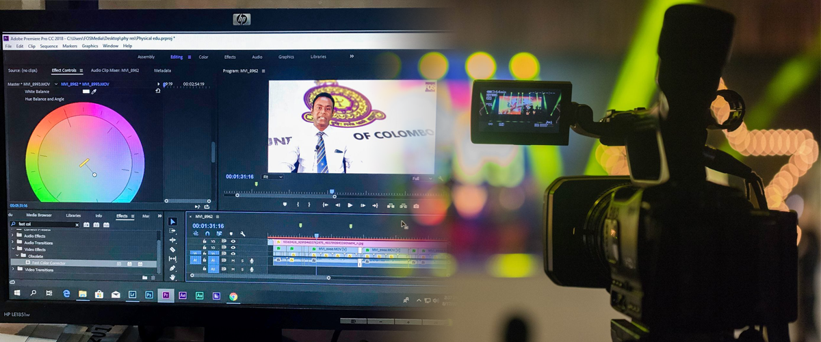821x342 pixels.
Task: Click Export Frame camera icon
Action: tap(416, 205)
